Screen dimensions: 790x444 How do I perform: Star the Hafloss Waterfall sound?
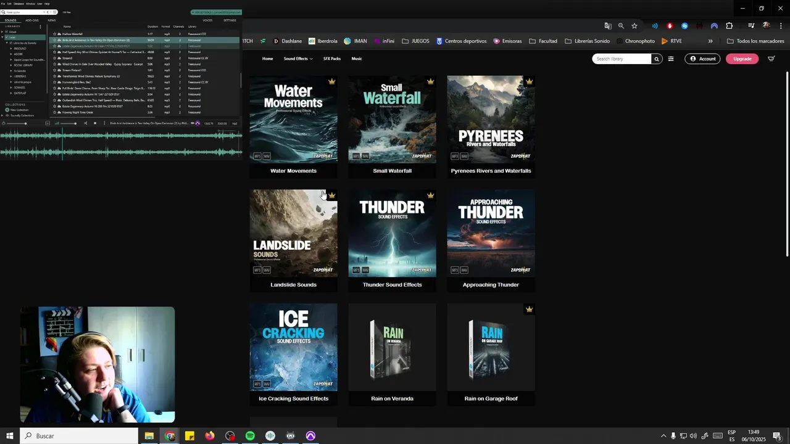click(x=55, y=34)
